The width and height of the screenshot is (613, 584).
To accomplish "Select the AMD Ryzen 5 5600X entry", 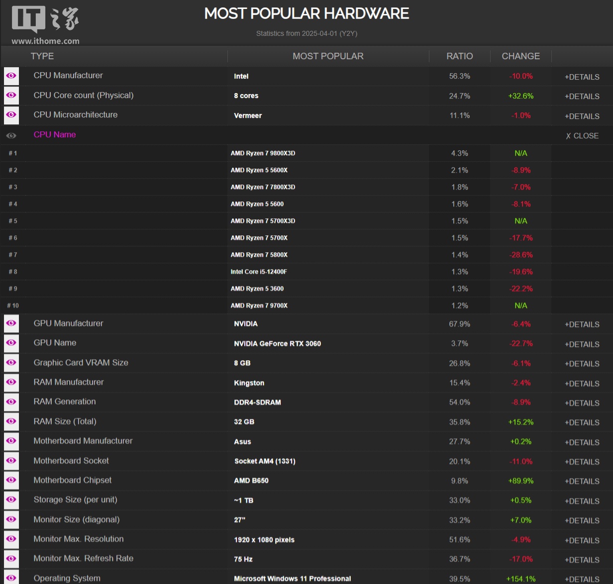I will (x=259, y=170).
